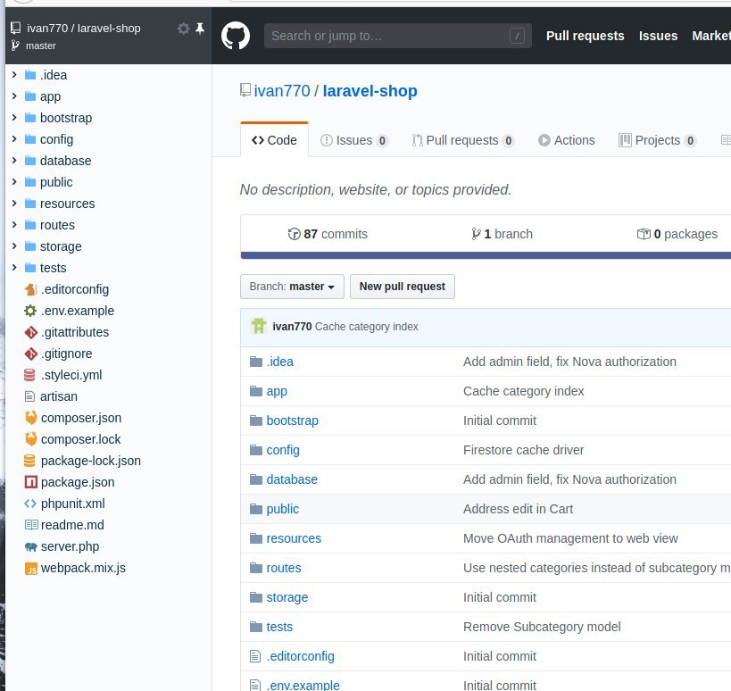Open the public folder link in file list
The image size is (731, 691).
(x=283, y=509)
